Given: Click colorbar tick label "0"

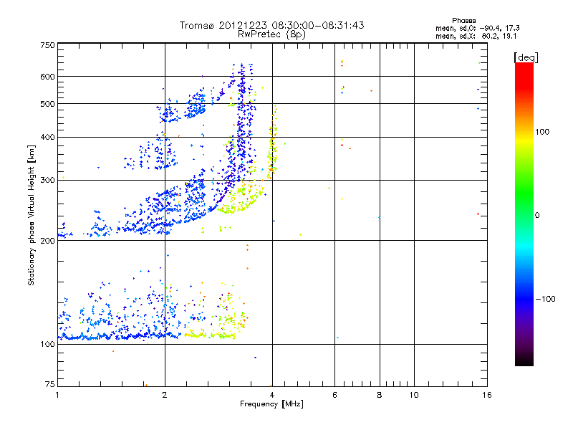Looking at the screenshot, I should 536,216.
